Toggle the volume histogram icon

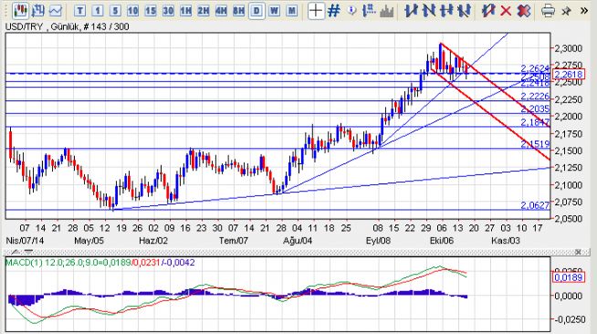coord(386,11)
